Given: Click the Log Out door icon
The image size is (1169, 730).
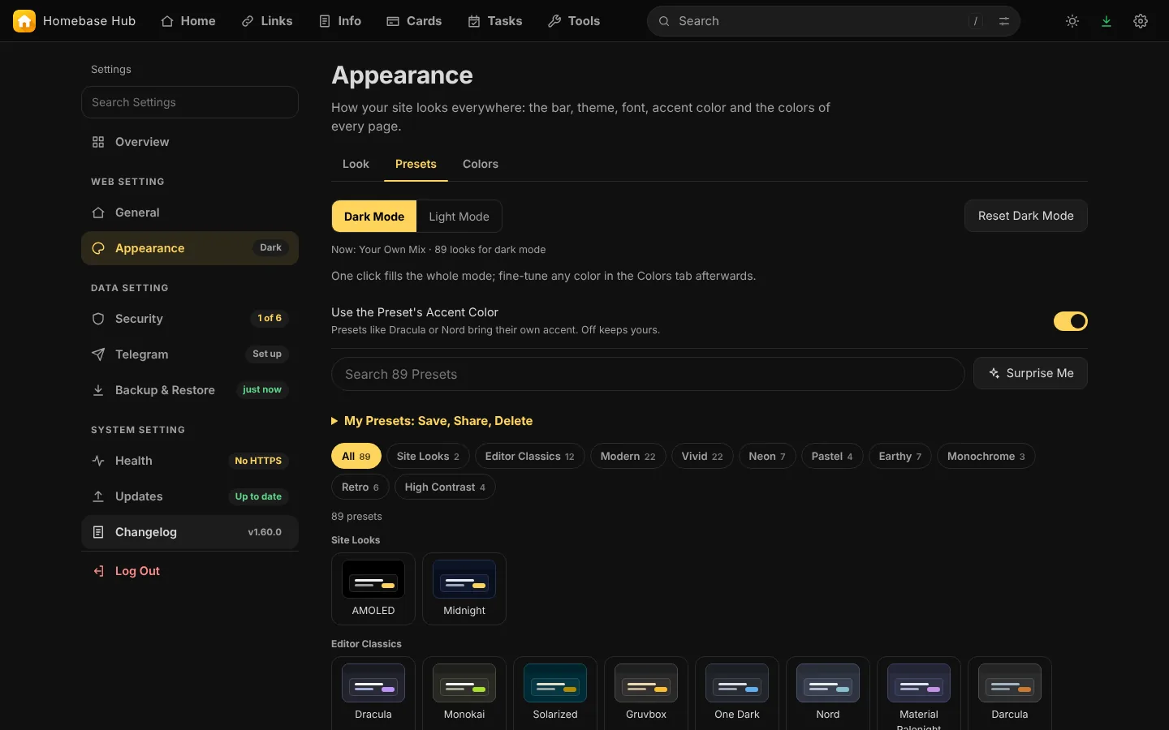Looking at the screenshot, I should click(98, 571).
